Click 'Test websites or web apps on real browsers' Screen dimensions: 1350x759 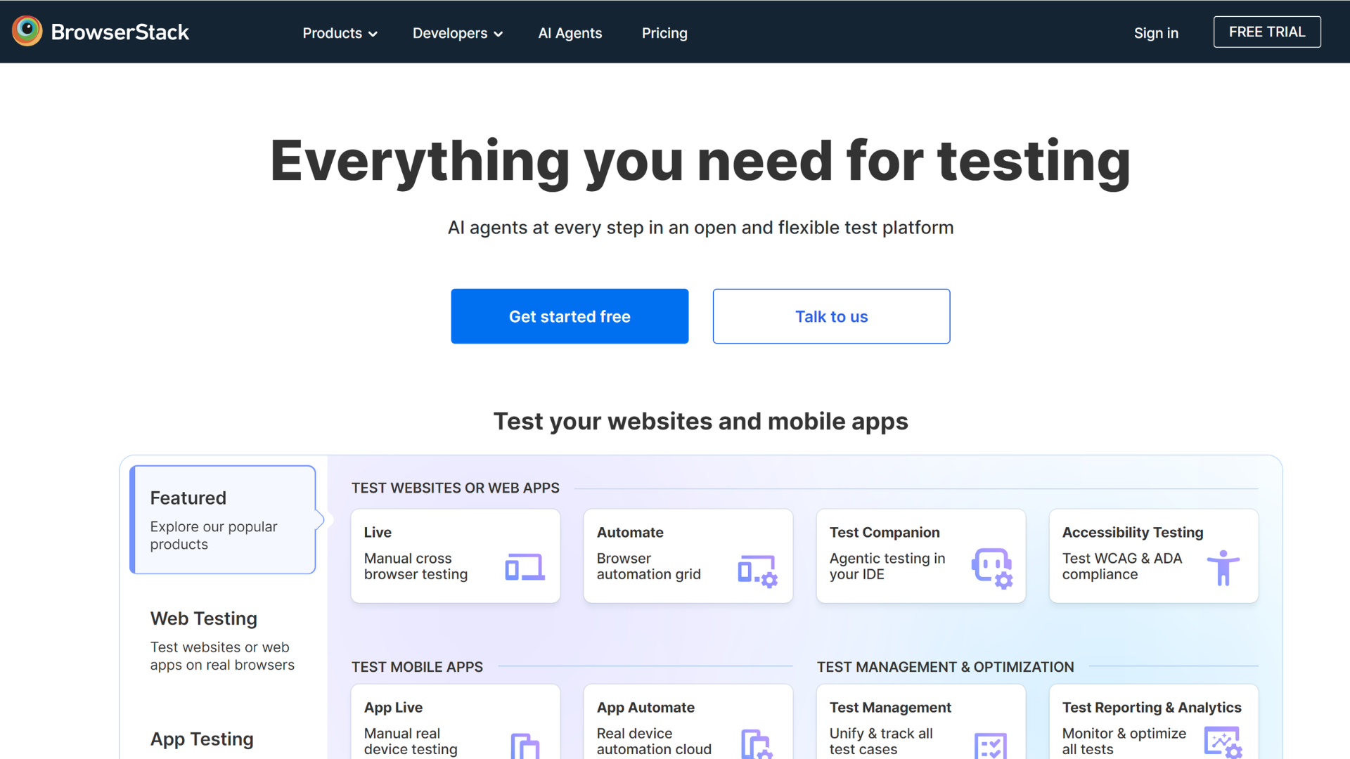click(222, 656)
